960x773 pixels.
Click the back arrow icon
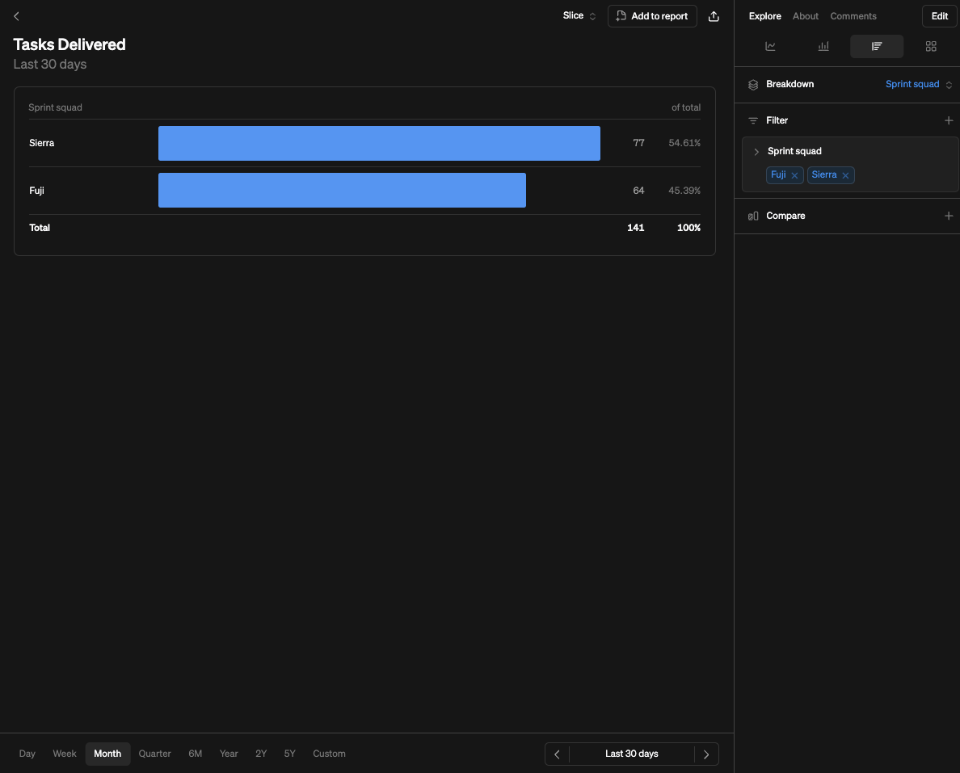pyautogui.click(x=16, y=16)
